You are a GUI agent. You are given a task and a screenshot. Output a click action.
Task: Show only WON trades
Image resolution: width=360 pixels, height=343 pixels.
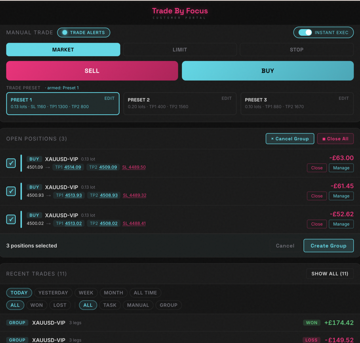coord(37,305)
